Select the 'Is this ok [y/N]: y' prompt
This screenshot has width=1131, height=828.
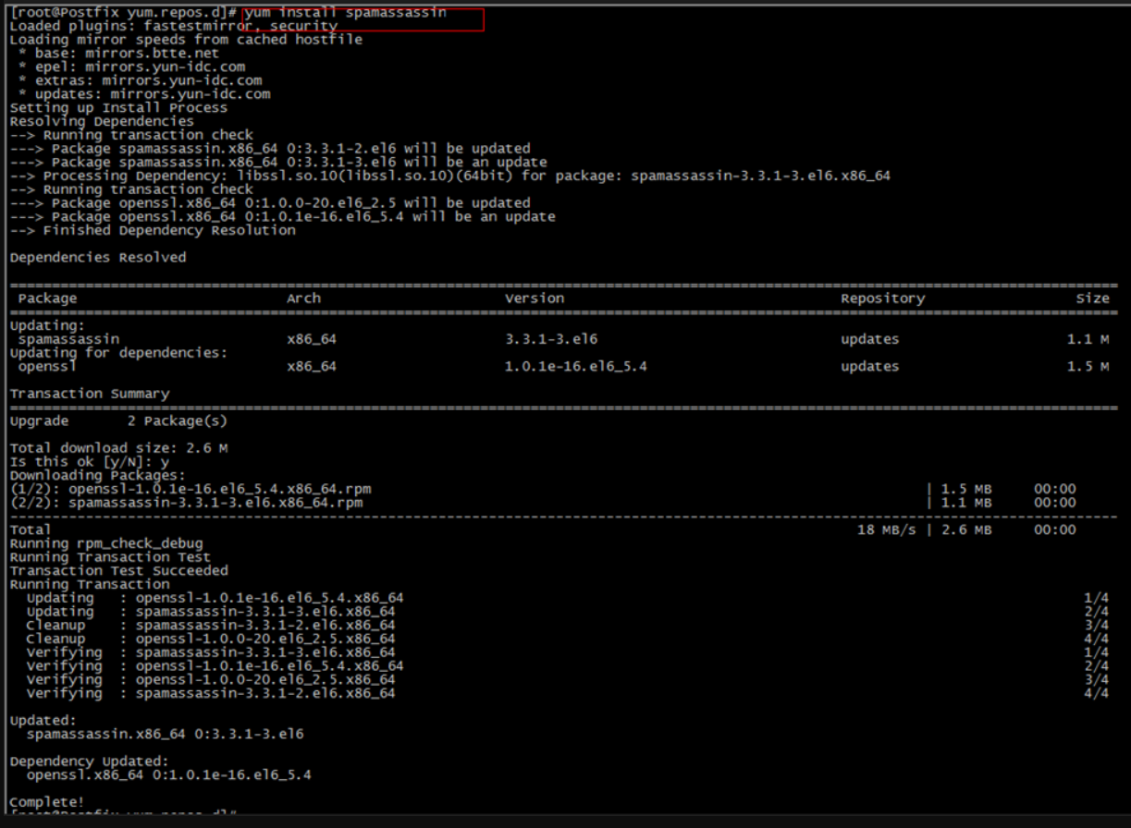pyautogui.click(x=90, y=462)
